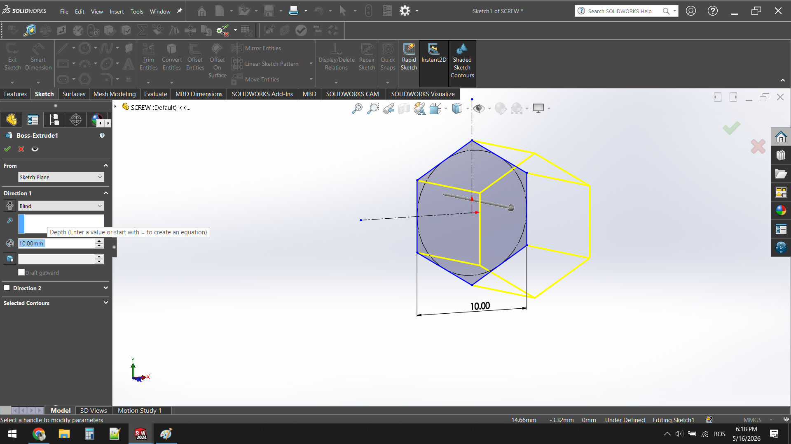
Task: Switch to the Surfaces tab
Action: tap(74, 94)
